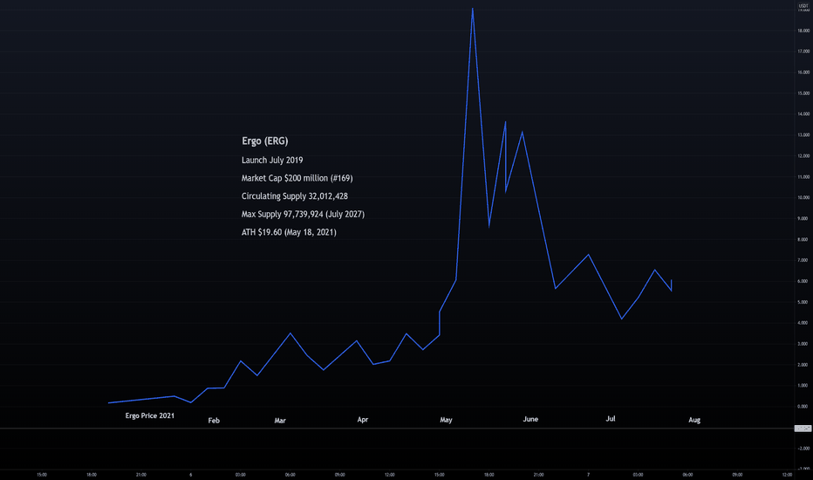Image resolution: width=813 pixels, height=480 pixels.
Task: Open the USDT currency selector on price axis
Action: [803, 6]
